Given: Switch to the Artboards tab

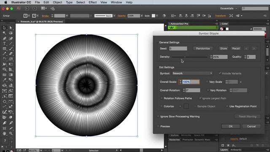Looking at the screenshot, I should click(236, 150).
